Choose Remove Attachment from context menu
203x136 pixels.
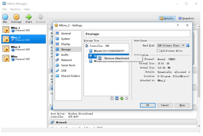(x=116, y=58)
